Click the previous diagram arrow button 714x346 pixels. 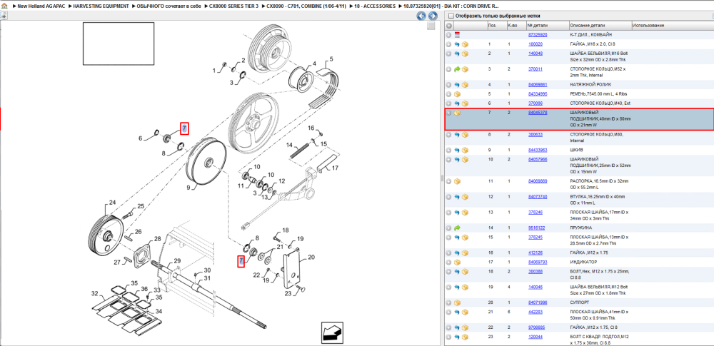(421, 16)
